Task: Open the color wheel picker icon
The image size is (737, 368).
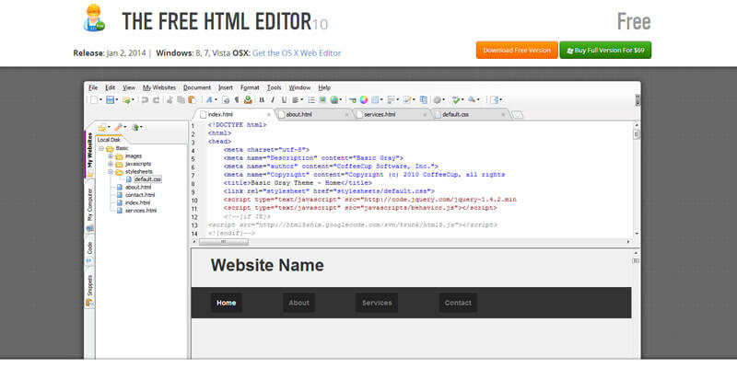Action: point(363,99)
